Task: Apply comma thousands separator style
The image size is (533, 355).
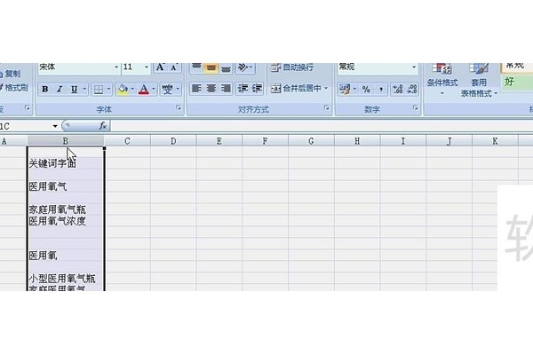Action: (381, 90)
